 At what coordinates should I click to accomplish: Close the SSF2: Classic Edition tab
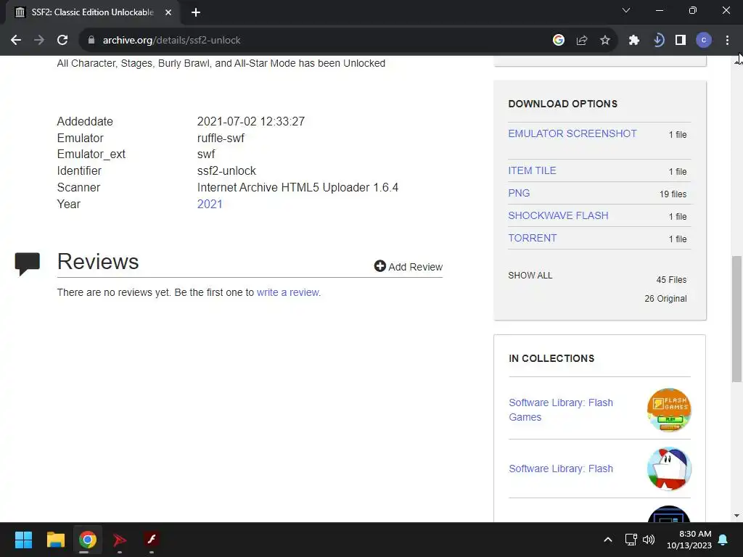point(168,12)
